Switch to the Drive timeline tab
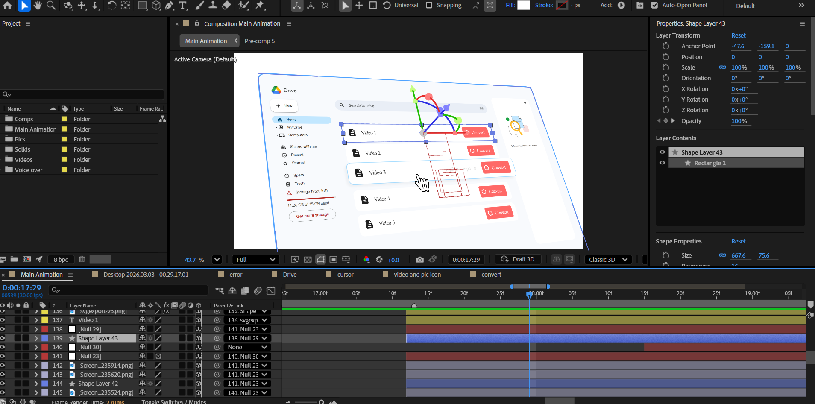The width and height of the screenshot is (815, 404). [x=289, y=275]
